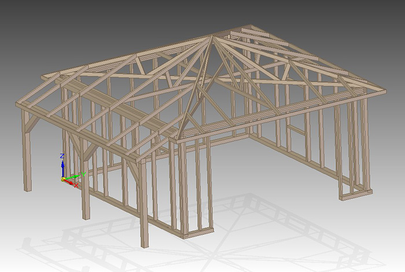Select the roof apex where hip rafters meet
Screen dimensions: 405x272
pos(212,36)
